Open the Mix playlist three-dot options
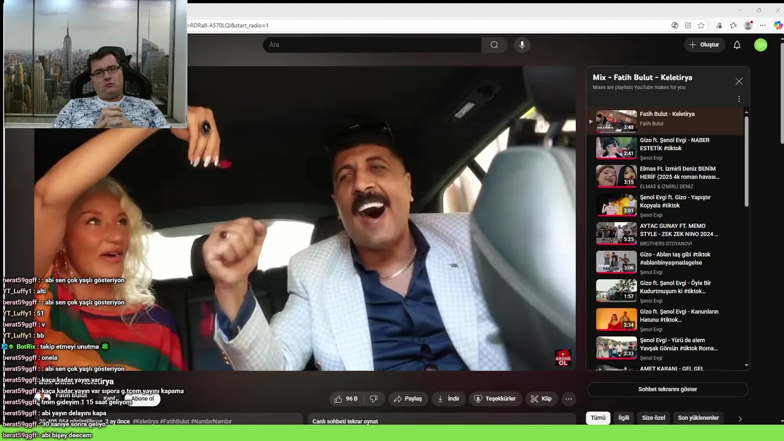784x441 pixels. point(739,99)
